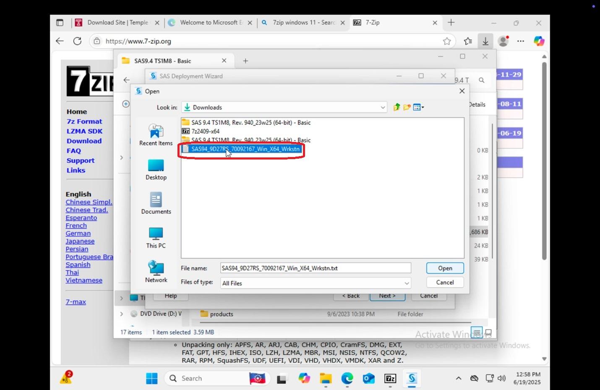
Task: Go to Desktop in the Open dialog sidebar
Action: (x=156, y=170)
